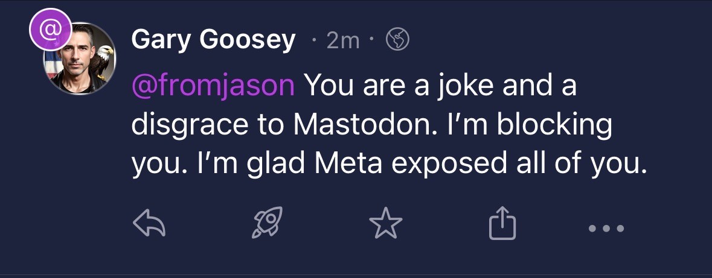
Task: Favorite the post with the star icon
Action: (385, 225)
